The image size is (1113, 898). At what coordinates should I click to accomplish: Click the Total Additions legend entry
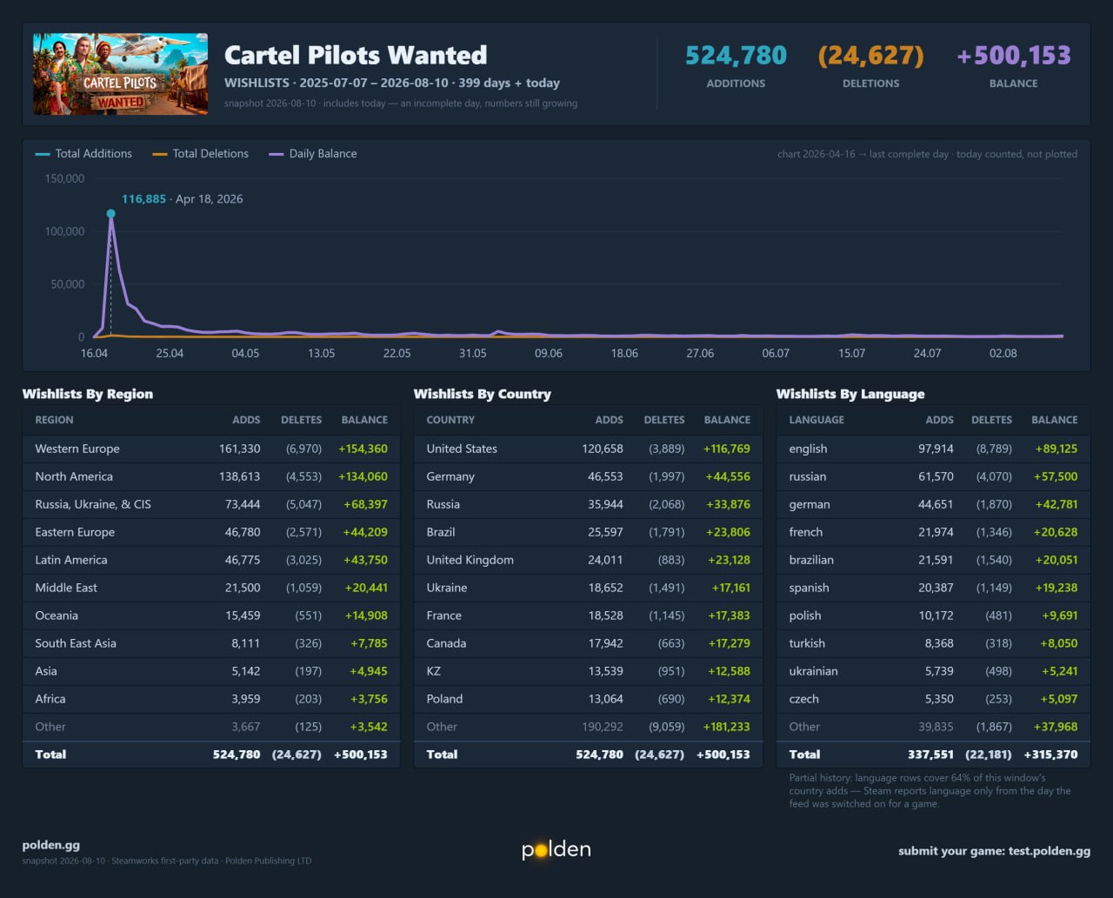pyautogui.click(x=84, y=154)
